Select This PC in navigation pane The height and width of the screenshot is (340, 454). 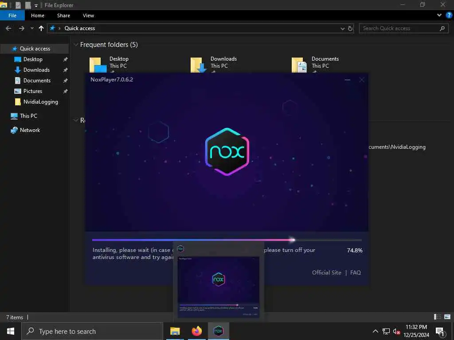[28, 116]
